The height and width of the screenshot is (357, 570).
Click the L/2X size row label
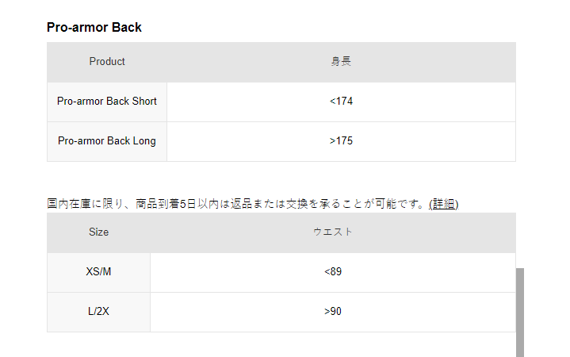click(99, 312)
